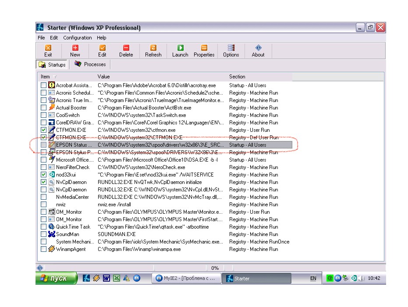The image size is (408, 307).
Task: Select the SOUNDMAN.EXE value
Action: pos(117,234)
